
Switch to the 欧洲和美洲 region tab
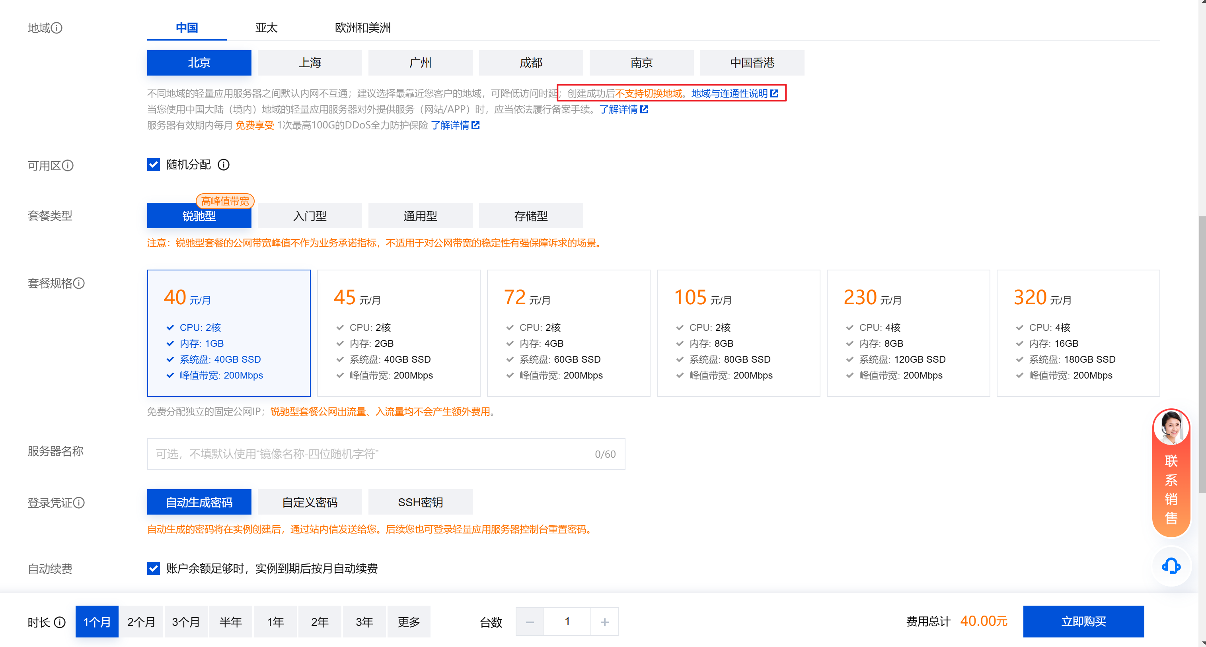point(362,27)
